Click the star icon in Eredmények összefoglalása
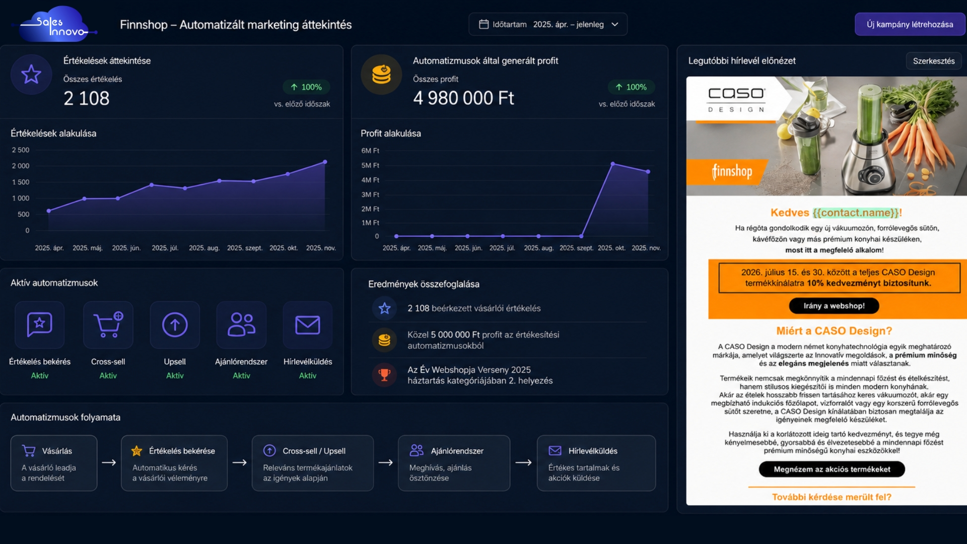967x544 pixels. [x=385, y=308]
